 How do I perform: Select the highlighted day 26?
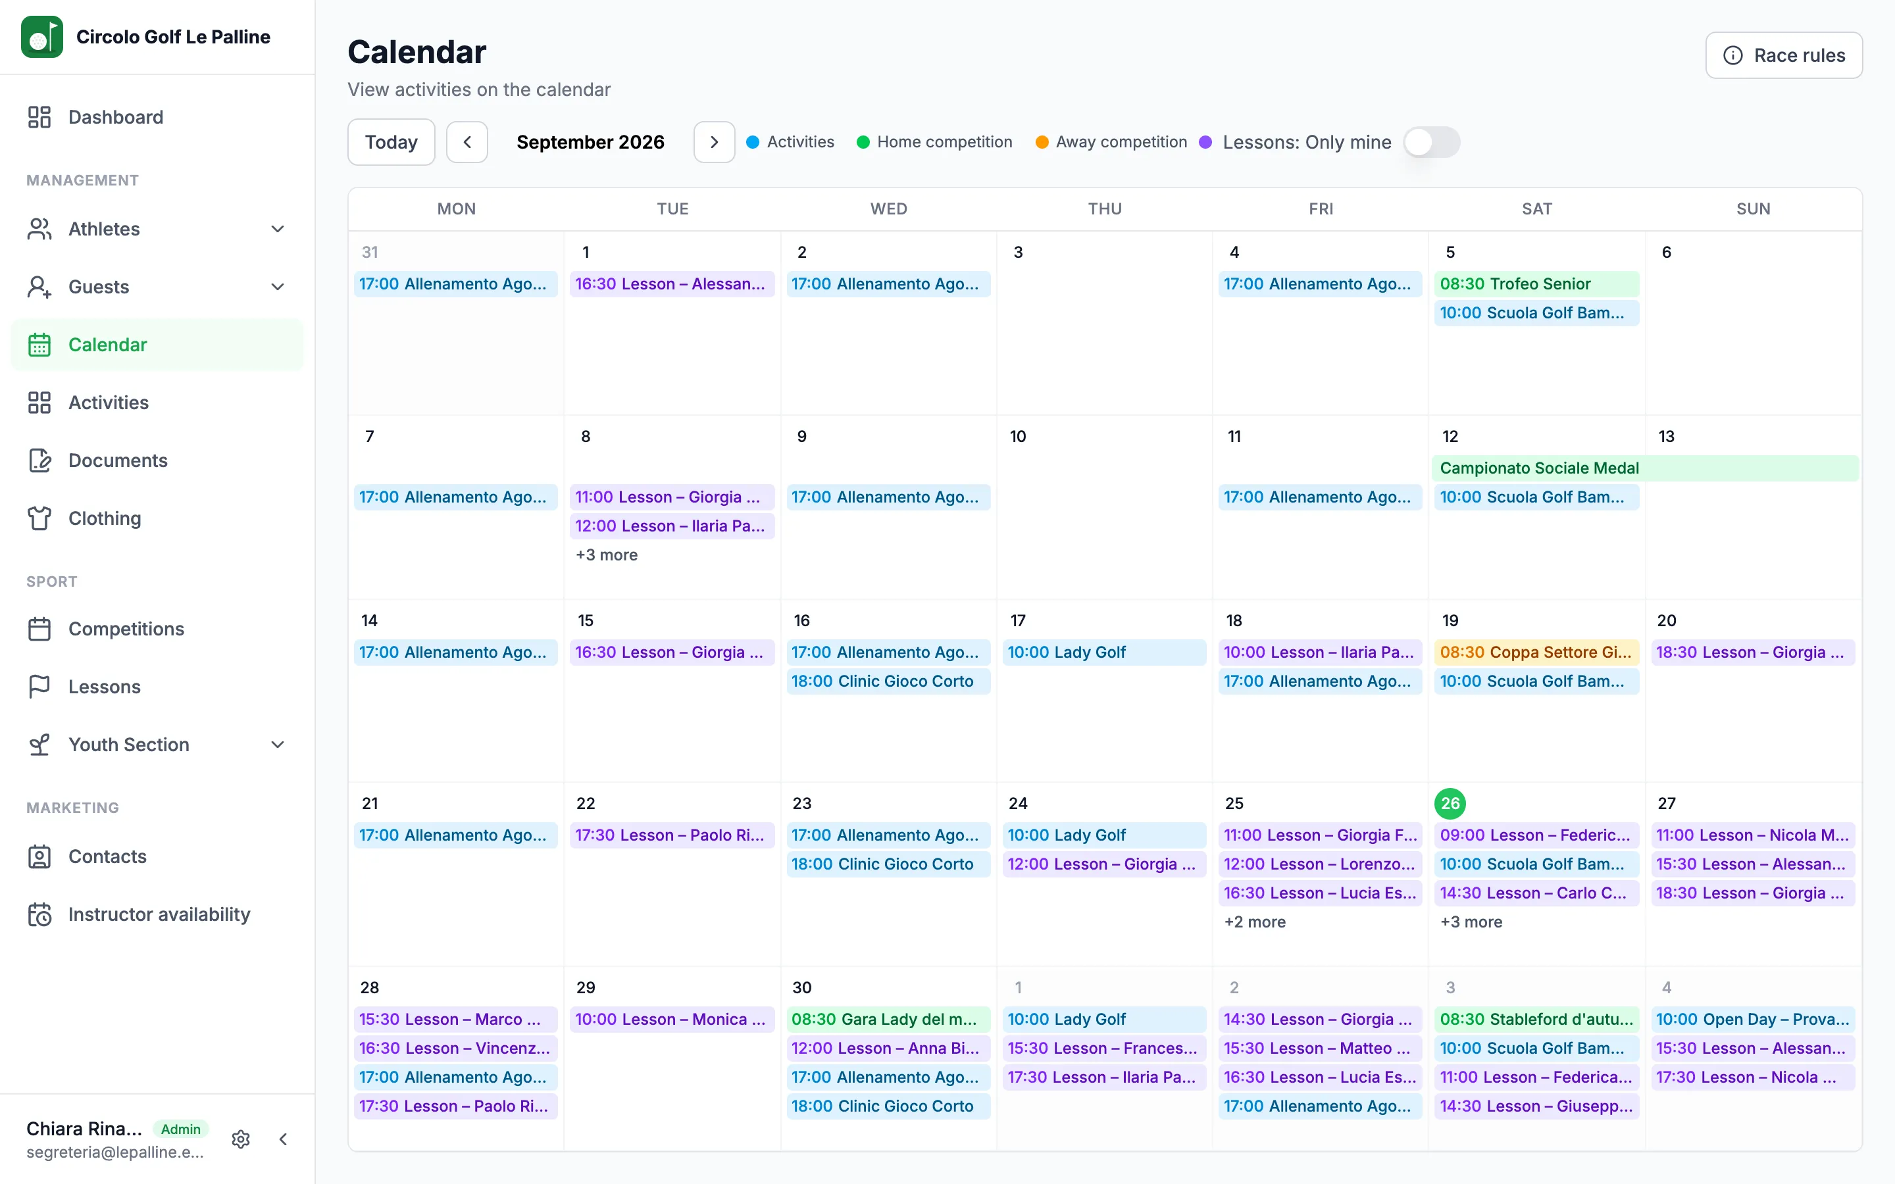1450,803
